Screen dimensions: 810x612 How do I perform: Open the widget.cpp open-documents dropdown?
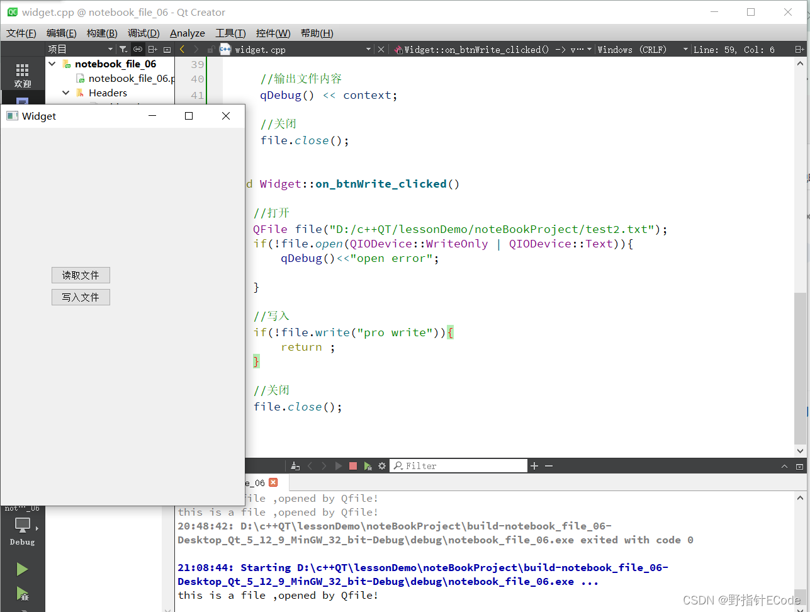(368, 49)
